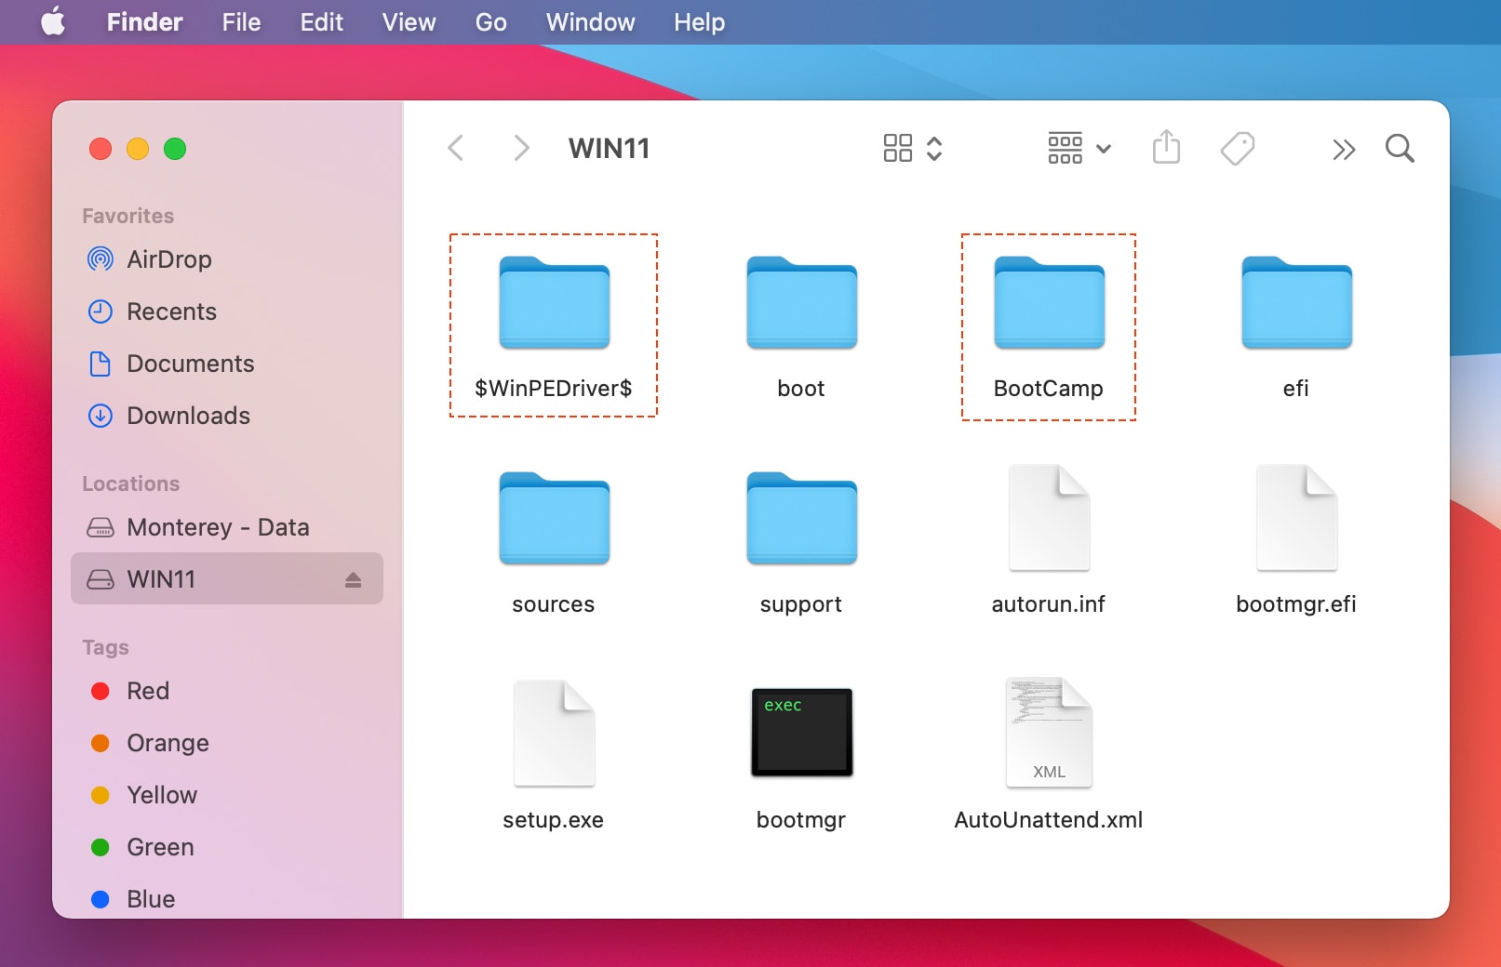The image size is (1501, 967).
Task: Open Monterey - Data location
Action: tap(218, 527)
